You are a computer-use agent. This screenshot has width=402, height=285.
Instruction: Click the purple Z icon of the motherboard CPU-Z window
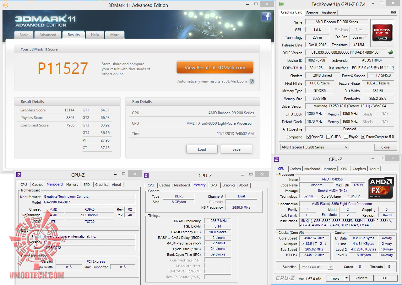pyautogui.click(x=19, y=175)
